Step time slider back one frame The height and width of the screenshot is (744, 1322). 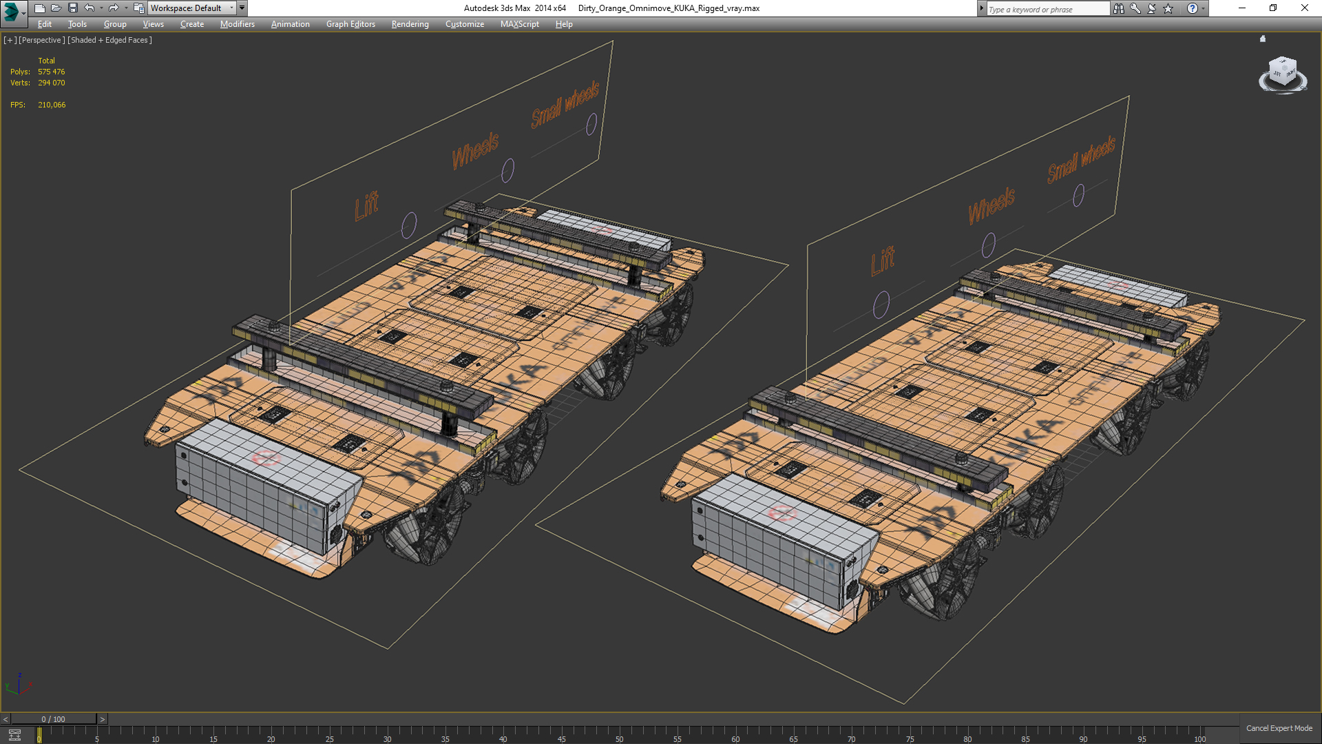coord(6,719)
